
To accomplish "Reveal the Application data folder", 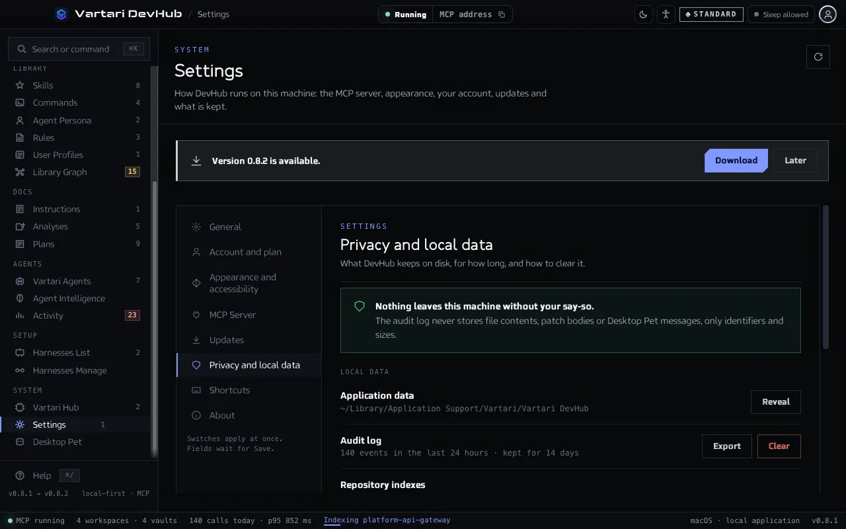I will pyautogui.click(x=776, y=402).
